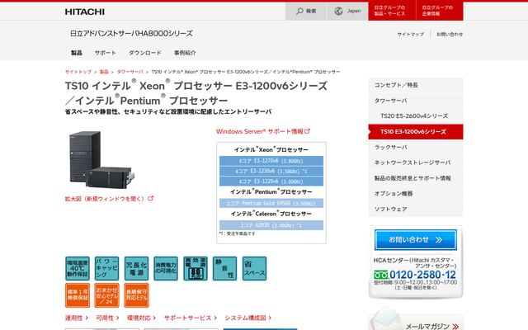The width and height of the screenshot is (528, 330).
Task: Click the 冗長化電源 feature icon
Action: (136, 268)
